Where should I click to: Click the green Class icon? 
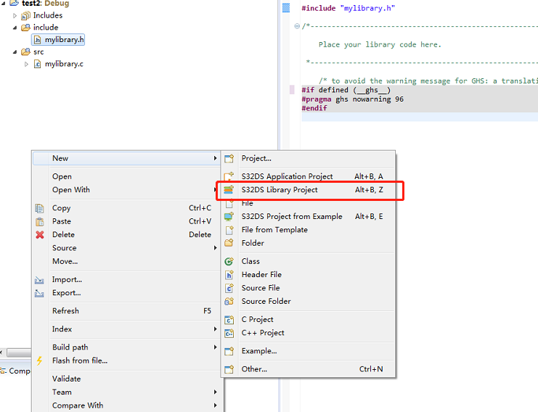[229, 262]
